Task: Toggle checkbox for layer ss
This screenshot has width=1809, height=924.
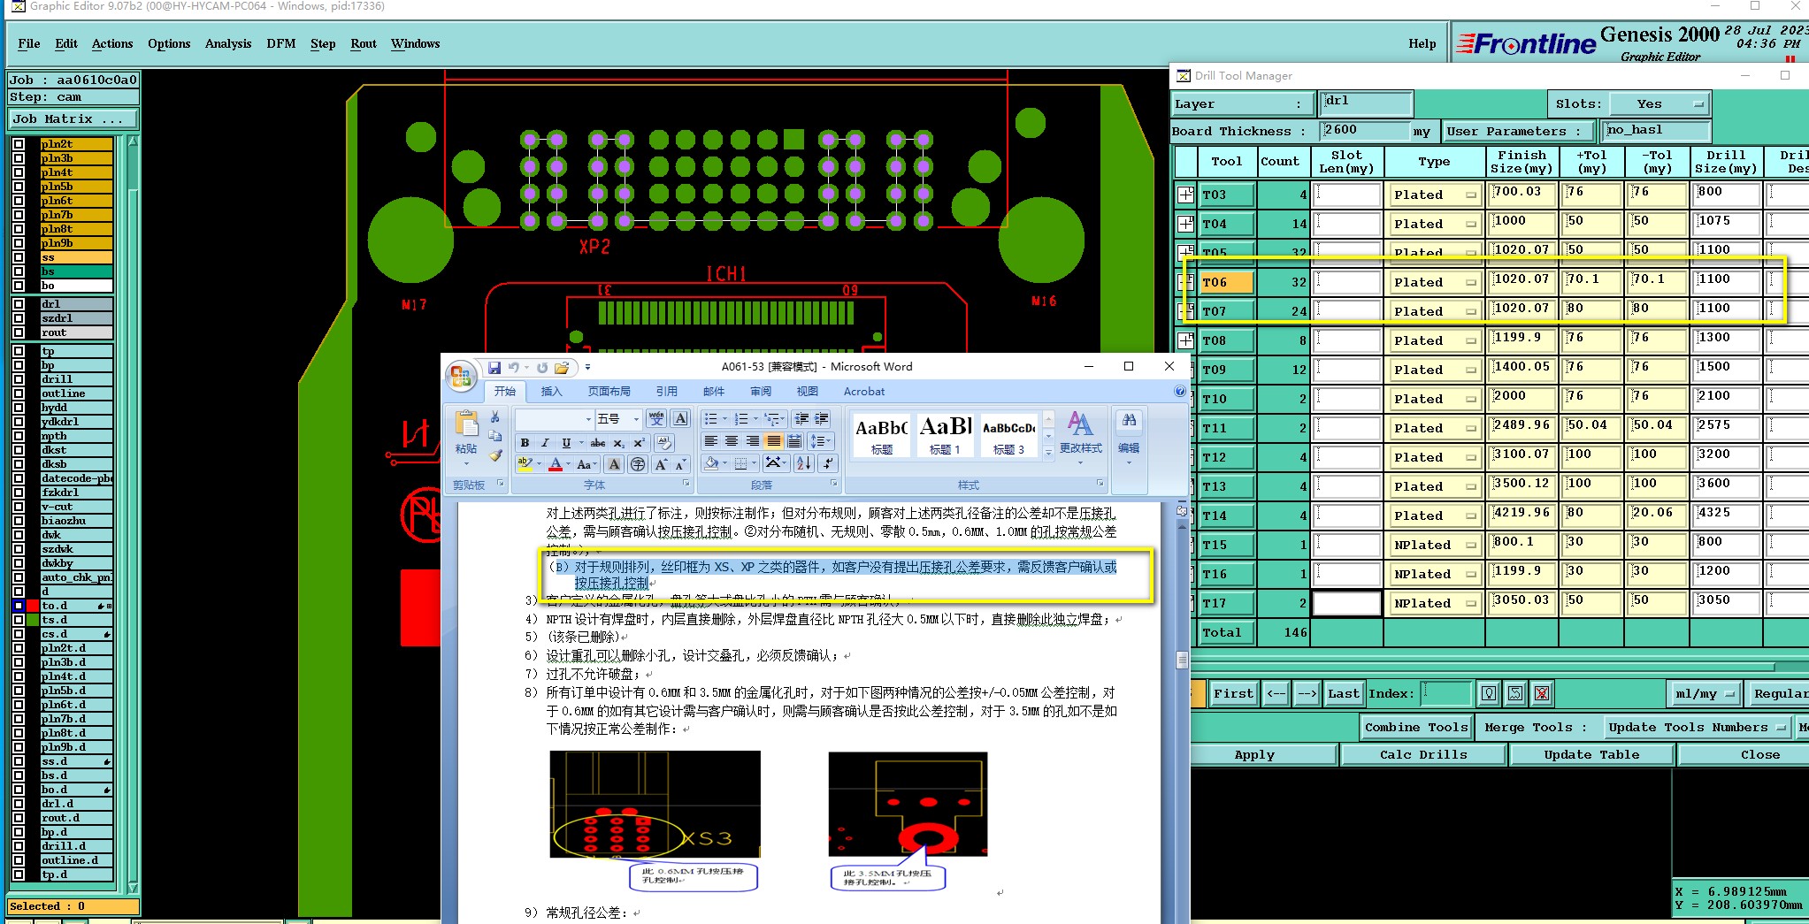Action: pyautogui.click(x=19, y=257)
